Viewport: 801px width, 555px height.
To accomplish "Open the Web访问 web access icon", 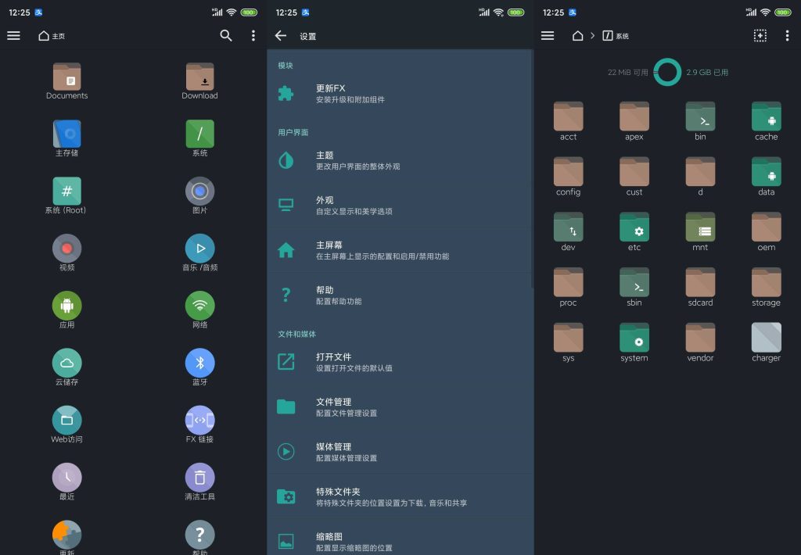I will pyautogui.click(x=66, y=419).
